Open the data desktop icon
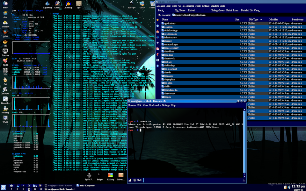This screenshot has width=306, height=191. [5, 14]
